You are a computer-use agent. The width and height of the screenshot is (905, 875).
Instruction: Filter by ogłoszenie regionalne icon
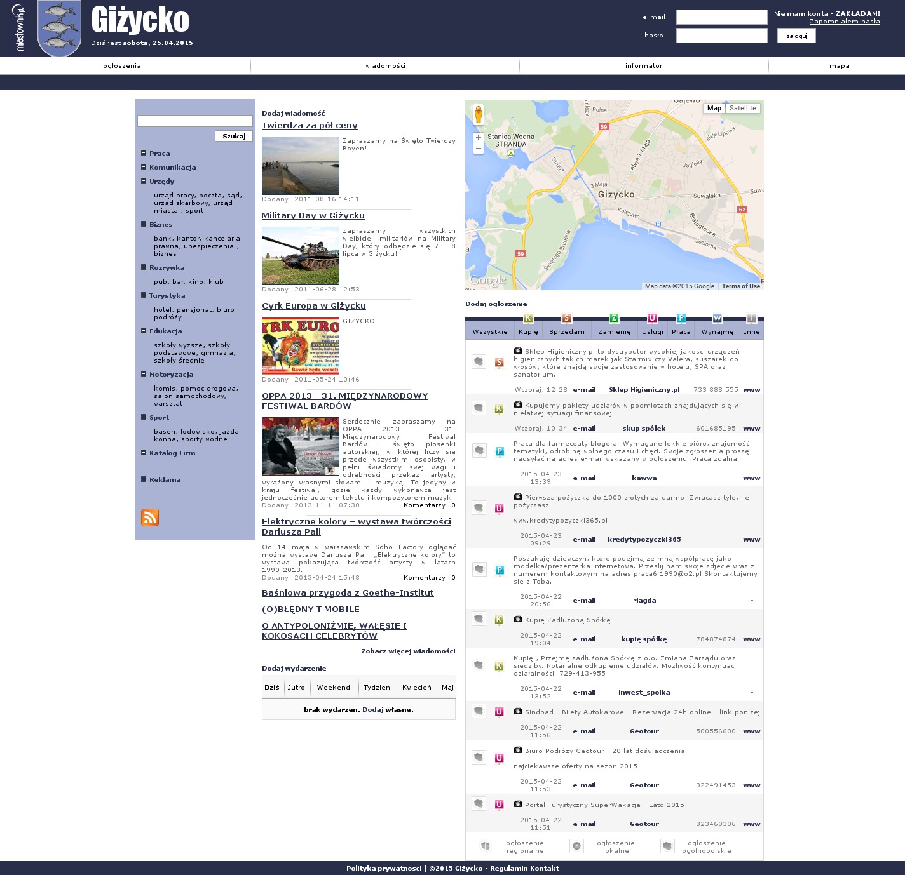pyautogui.click(x=486, y=846)
